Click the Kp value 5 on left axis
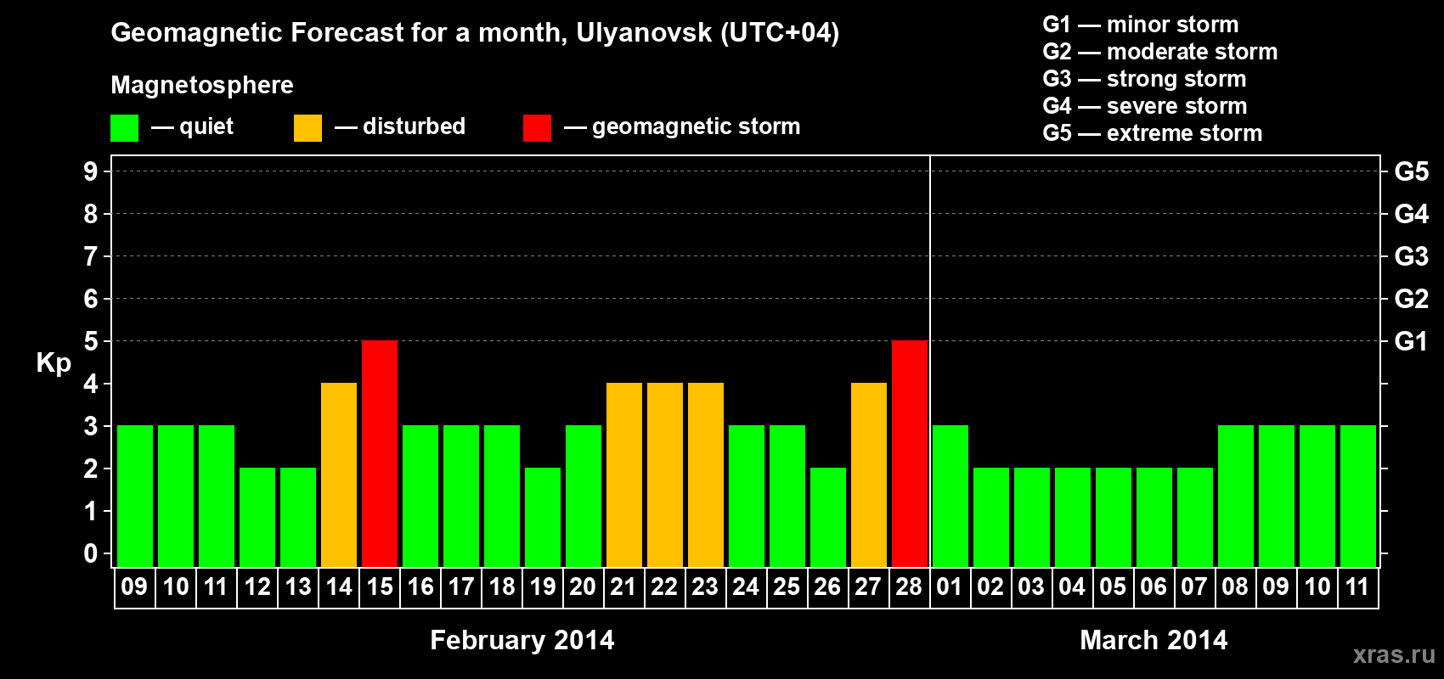 [91, 341]
